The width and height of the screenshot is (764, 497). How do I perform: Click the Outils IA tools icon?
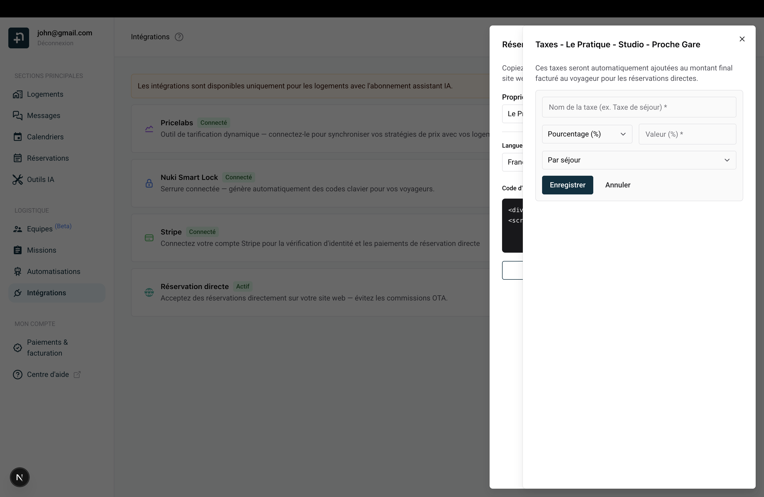(x=18, y=179)
